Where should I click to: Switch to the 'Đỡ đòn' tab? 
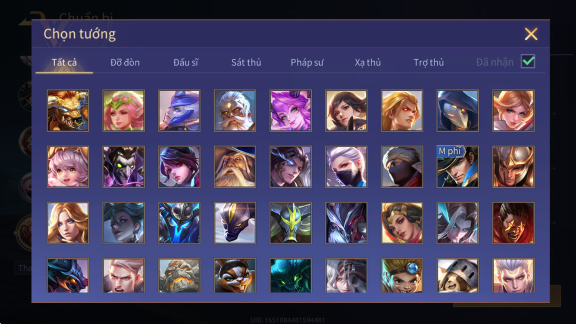click(125, 62)
